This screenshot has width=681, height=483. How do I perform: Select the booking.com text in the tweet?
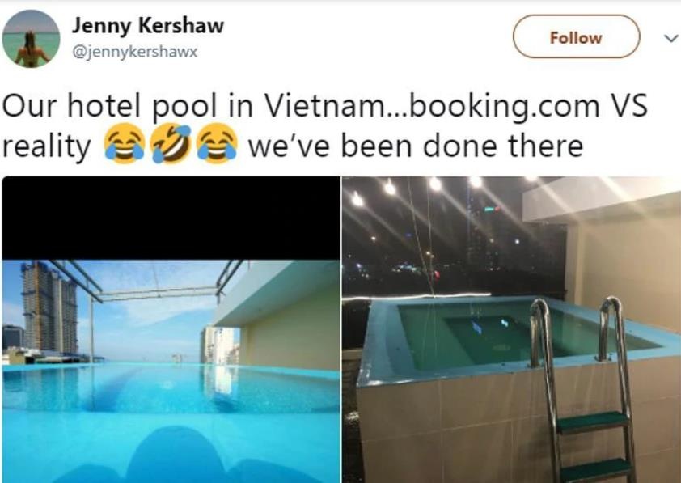(505, 107)
